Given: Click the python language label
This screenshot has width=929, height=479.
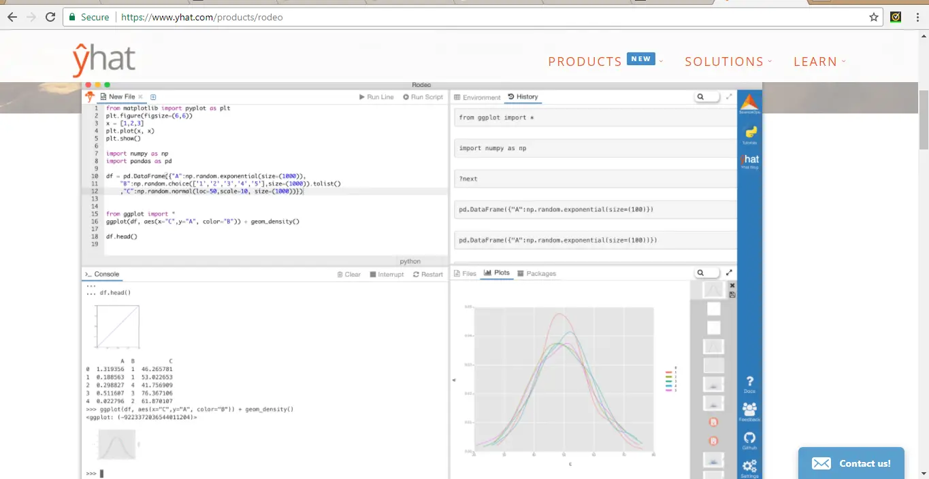Looking at the screenshot, I should [x=410, y=261].
